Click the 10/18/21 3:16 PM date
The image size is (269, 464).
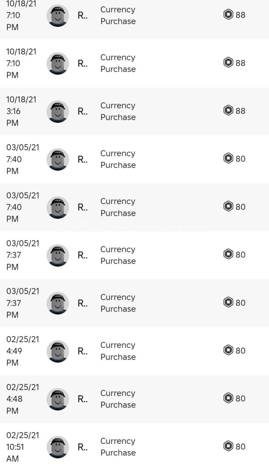[21, 111]
